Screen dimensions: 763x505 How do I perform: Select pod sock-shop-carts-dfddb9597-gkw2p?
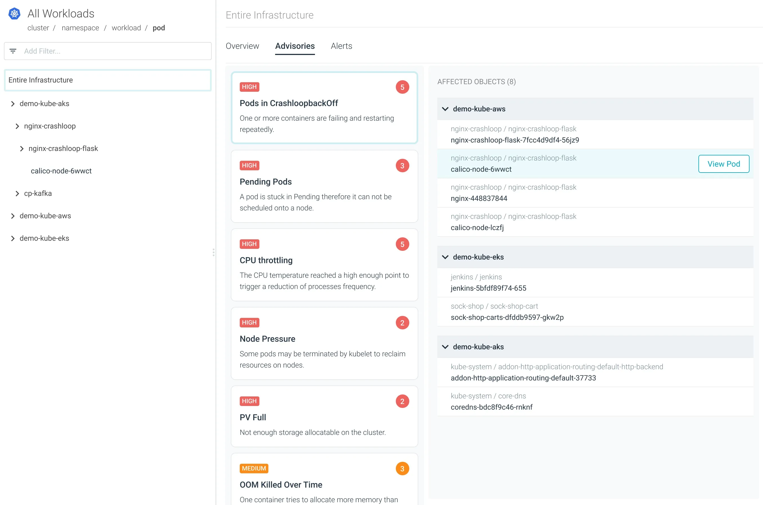[595, 312]
